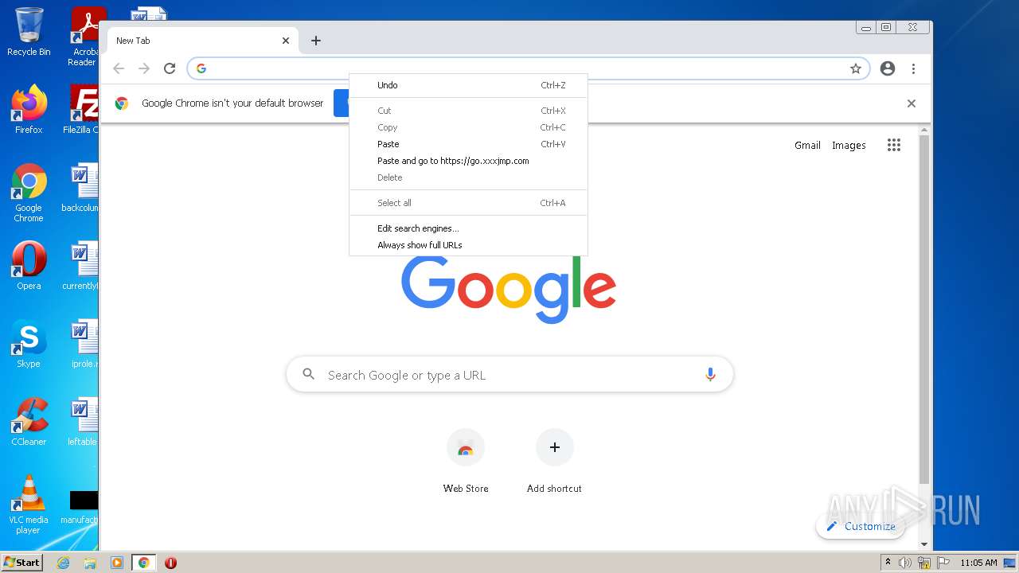Click the New Tab tab title
The height and width of the screenshot is (573, 1019).
point(133,41)
